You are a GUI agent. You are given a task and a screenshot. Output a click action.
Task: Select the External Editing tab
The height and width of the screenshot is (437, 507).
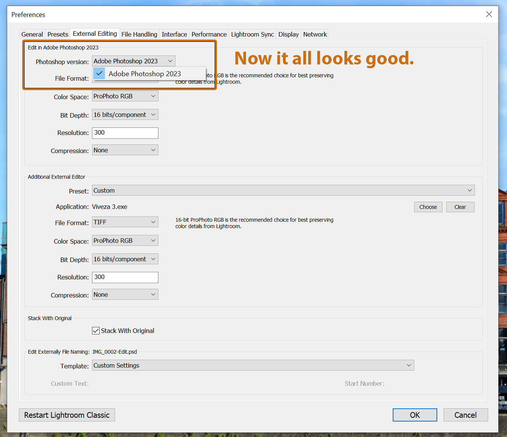pyautogui.click(x=95, y=34)
